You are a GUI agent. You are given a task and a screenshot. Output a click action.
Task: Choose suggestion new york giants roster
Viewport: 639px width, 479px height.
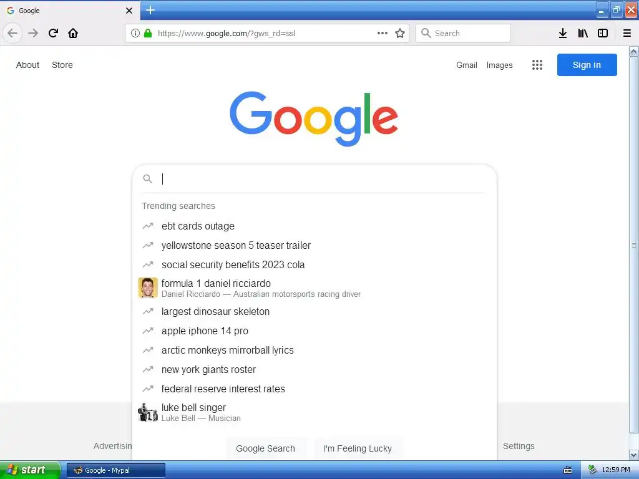point(315,369)
